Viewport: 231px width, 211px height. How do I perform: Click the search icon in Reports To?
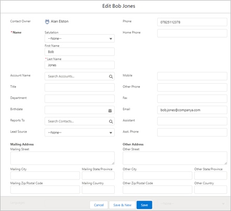point(111,121)
